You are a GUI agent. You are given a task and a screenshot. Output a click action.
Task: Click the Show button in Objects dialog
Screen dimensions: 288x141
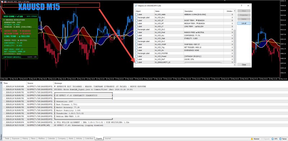(x=244, y=11)
